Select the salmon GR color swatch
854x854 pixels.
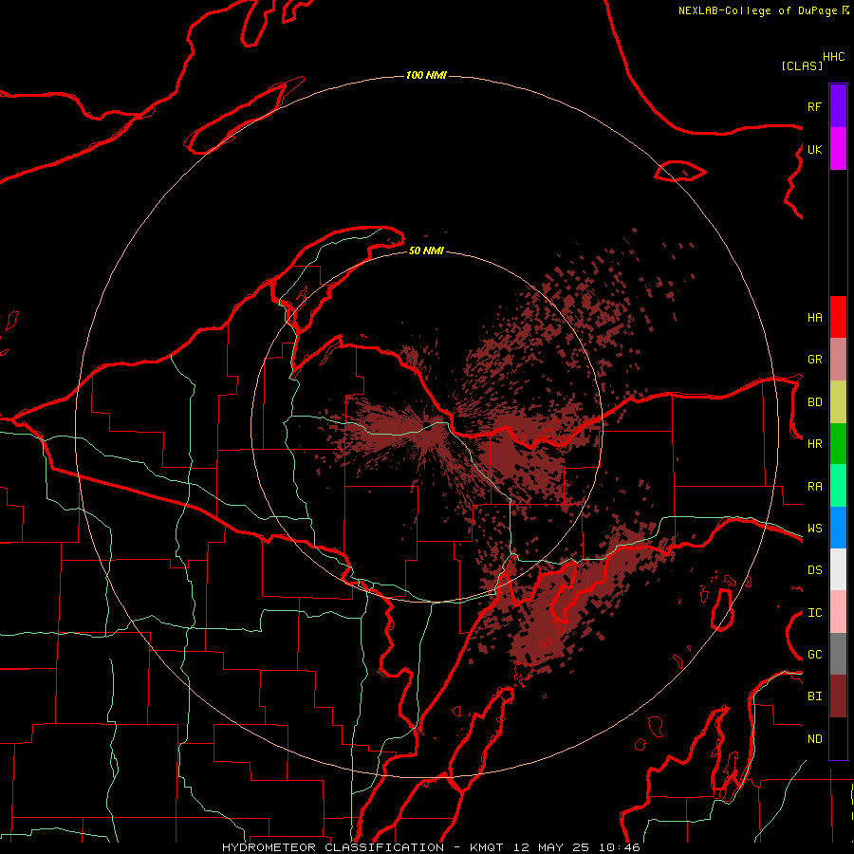838,359
